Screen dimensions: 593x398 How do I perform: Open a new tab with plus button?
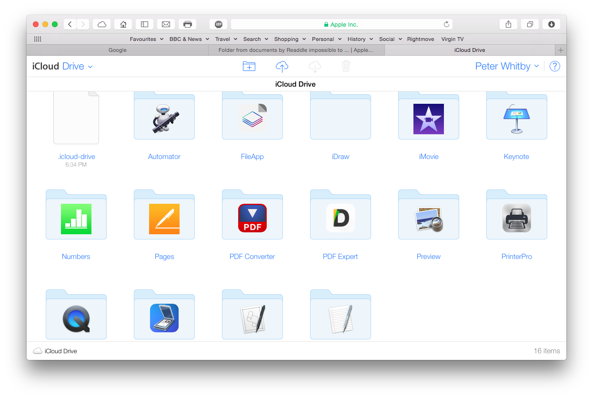tap(561, 50)
